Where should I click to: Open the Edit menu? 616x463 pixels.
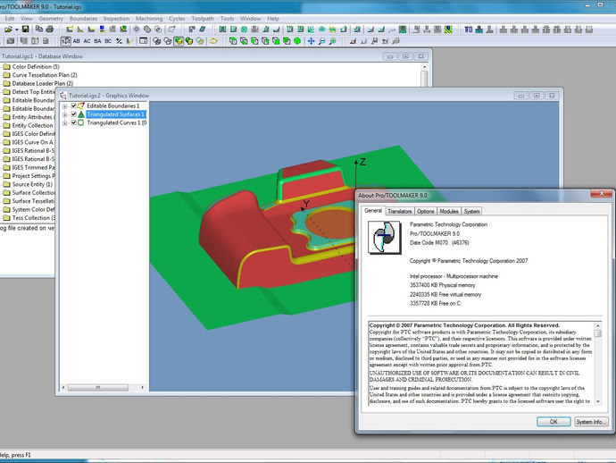click(10, 19)
